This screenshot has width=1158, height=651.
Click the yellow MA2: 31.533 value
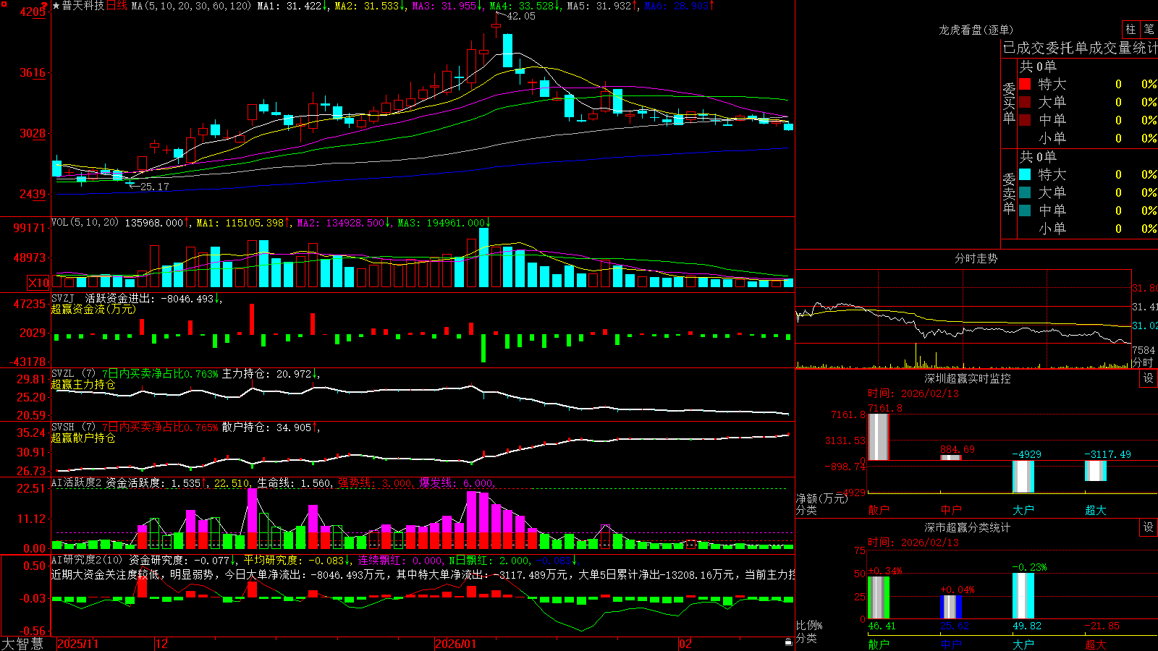point(369,6)
